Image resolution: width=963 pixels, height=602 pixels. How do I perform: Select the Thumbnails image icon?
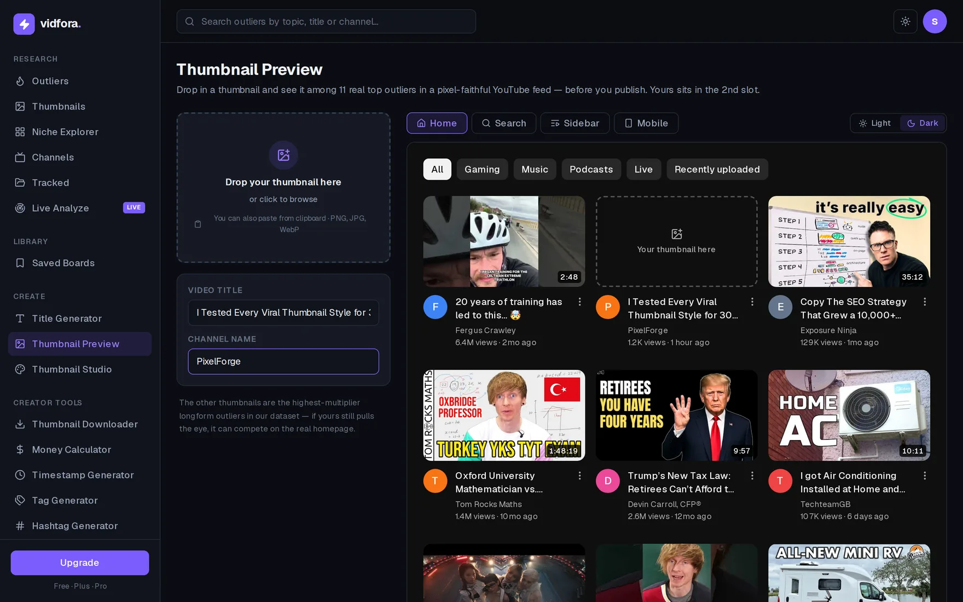tap(20, 106)
